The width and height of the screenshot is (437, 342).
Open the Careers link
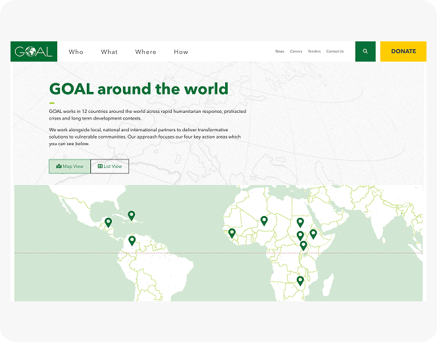coord(296,51)
